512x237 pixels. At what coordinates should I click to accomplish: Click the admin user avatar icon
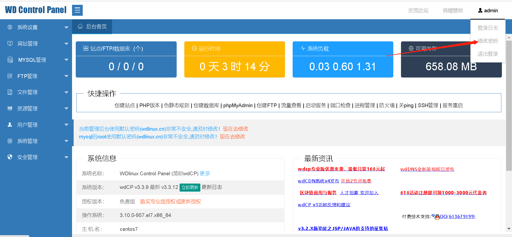click(480, 10)
